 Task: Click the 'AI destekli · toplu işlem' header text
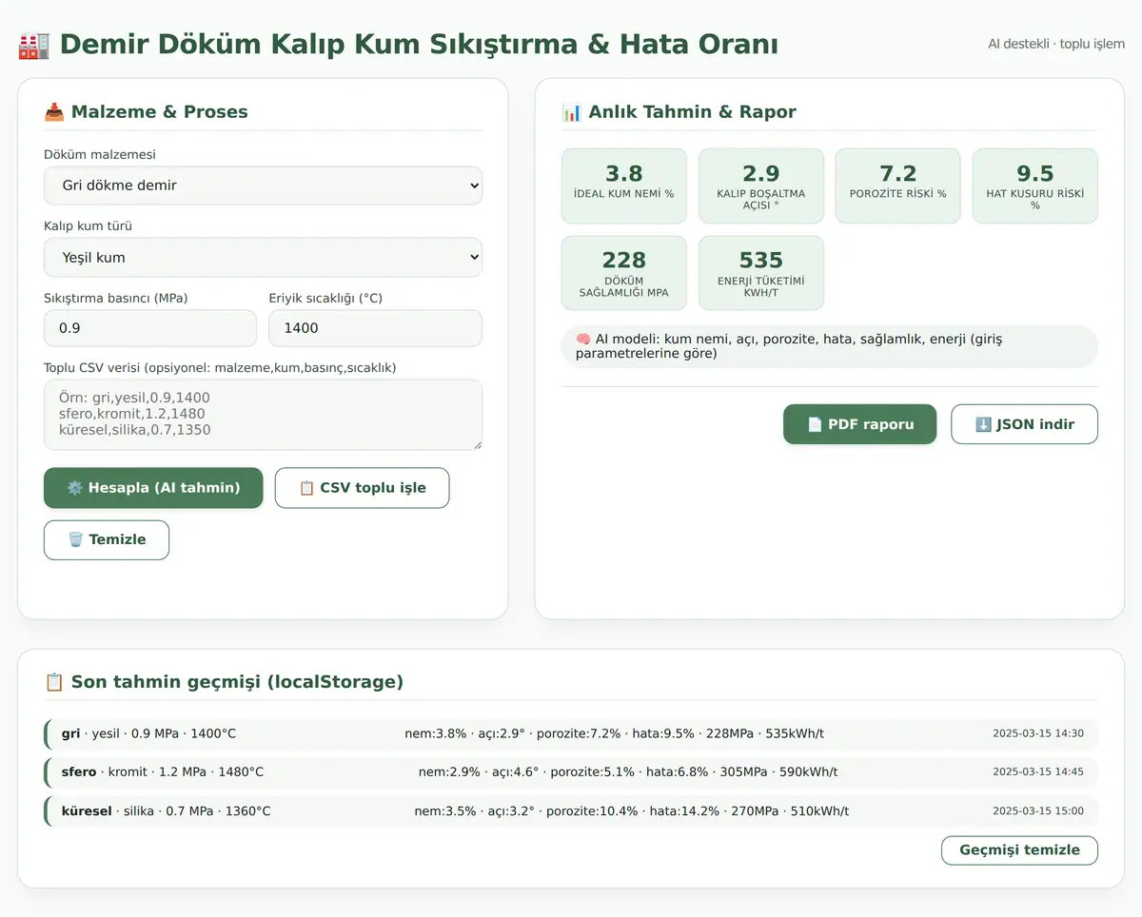click(1056, 44)
